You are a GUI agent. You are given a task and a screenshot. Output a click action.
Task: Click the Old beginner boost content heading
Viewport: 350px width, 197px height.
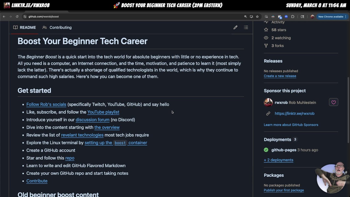[x=58, y=194]
